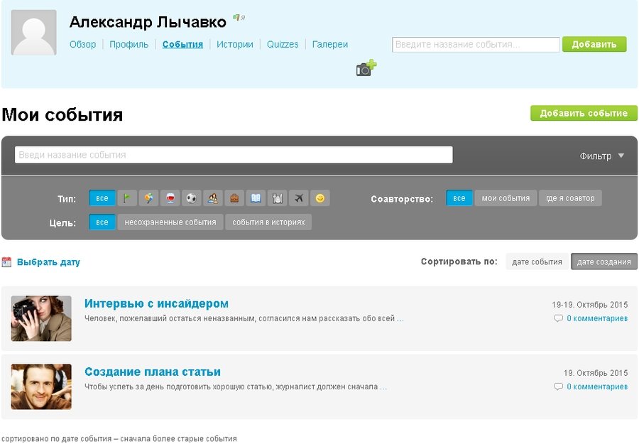Select the people/family event type
The width and height of the screenshot is (639, 444).
point(213,198)
